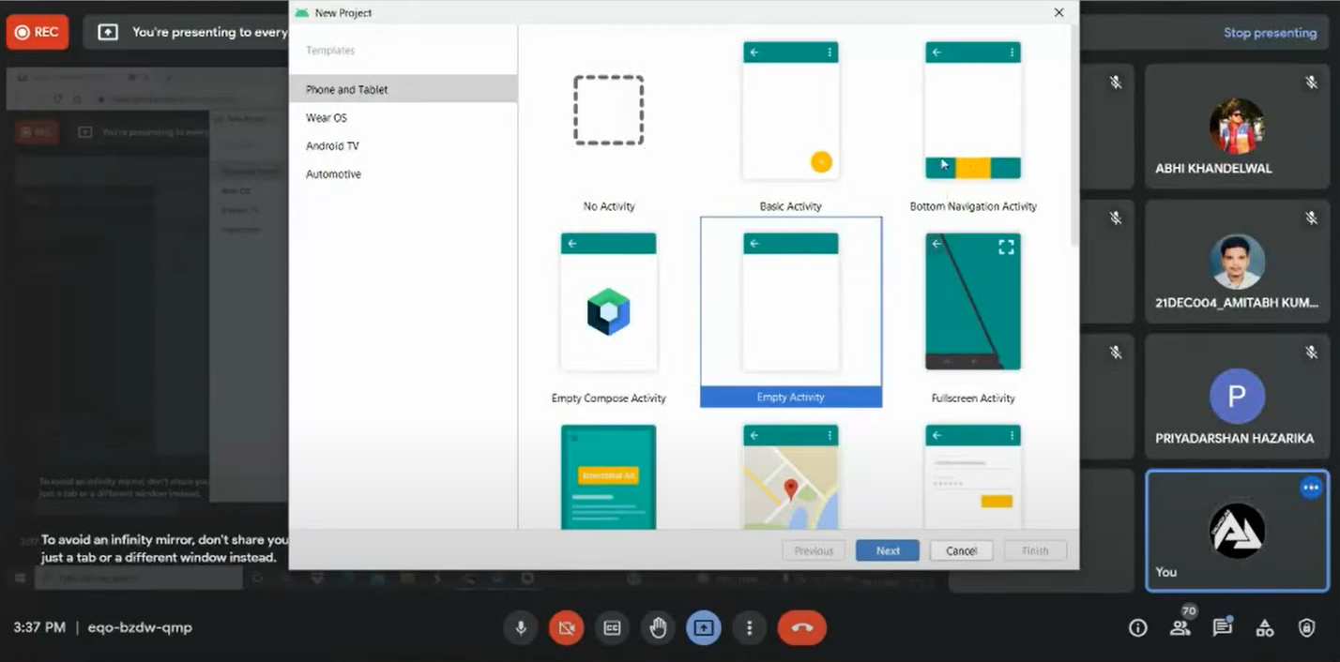
Task: Click muted mic icon on PRIYADARSHAN tile
Action: point(1311,353)
